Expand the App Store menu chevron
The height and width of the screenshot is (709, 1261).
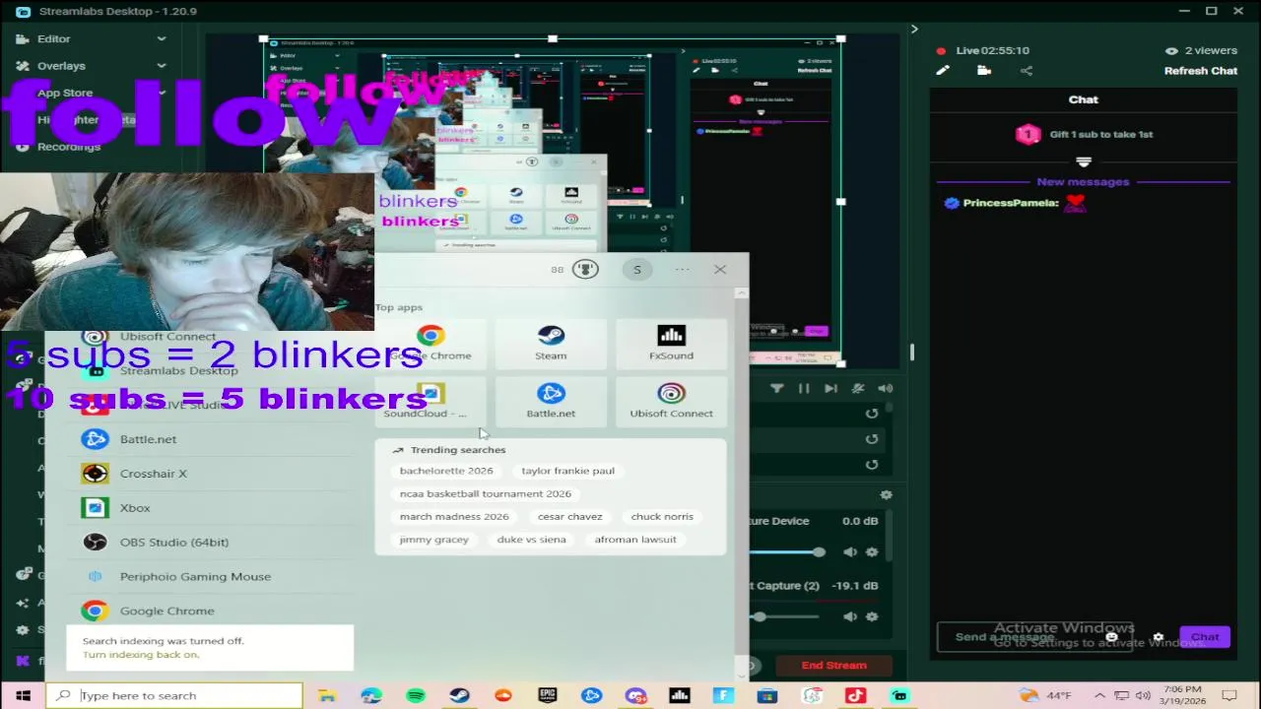pyautogui.click(x=162, y=93)
